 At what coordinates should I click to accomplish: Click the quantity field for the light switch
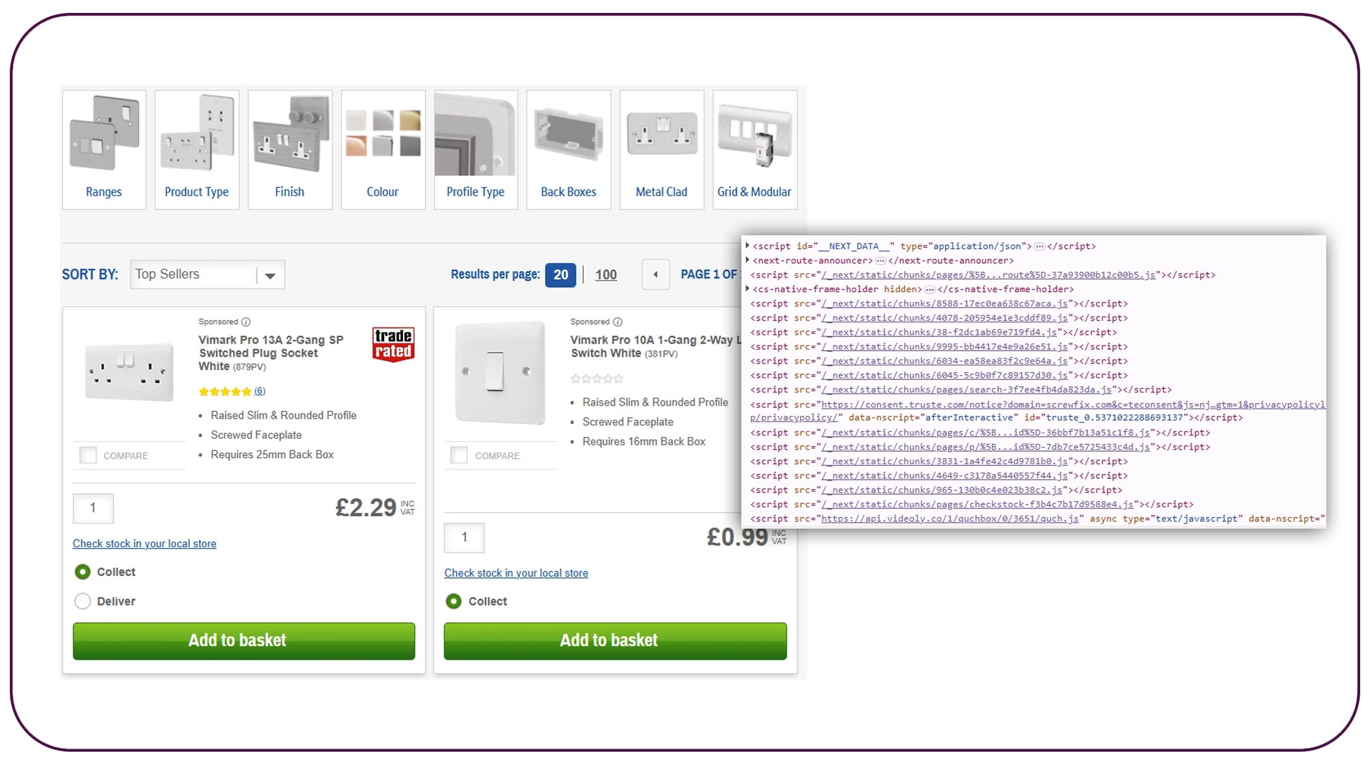[464, 537]
